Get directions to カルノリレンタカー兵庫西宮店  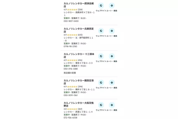point(112,31)
